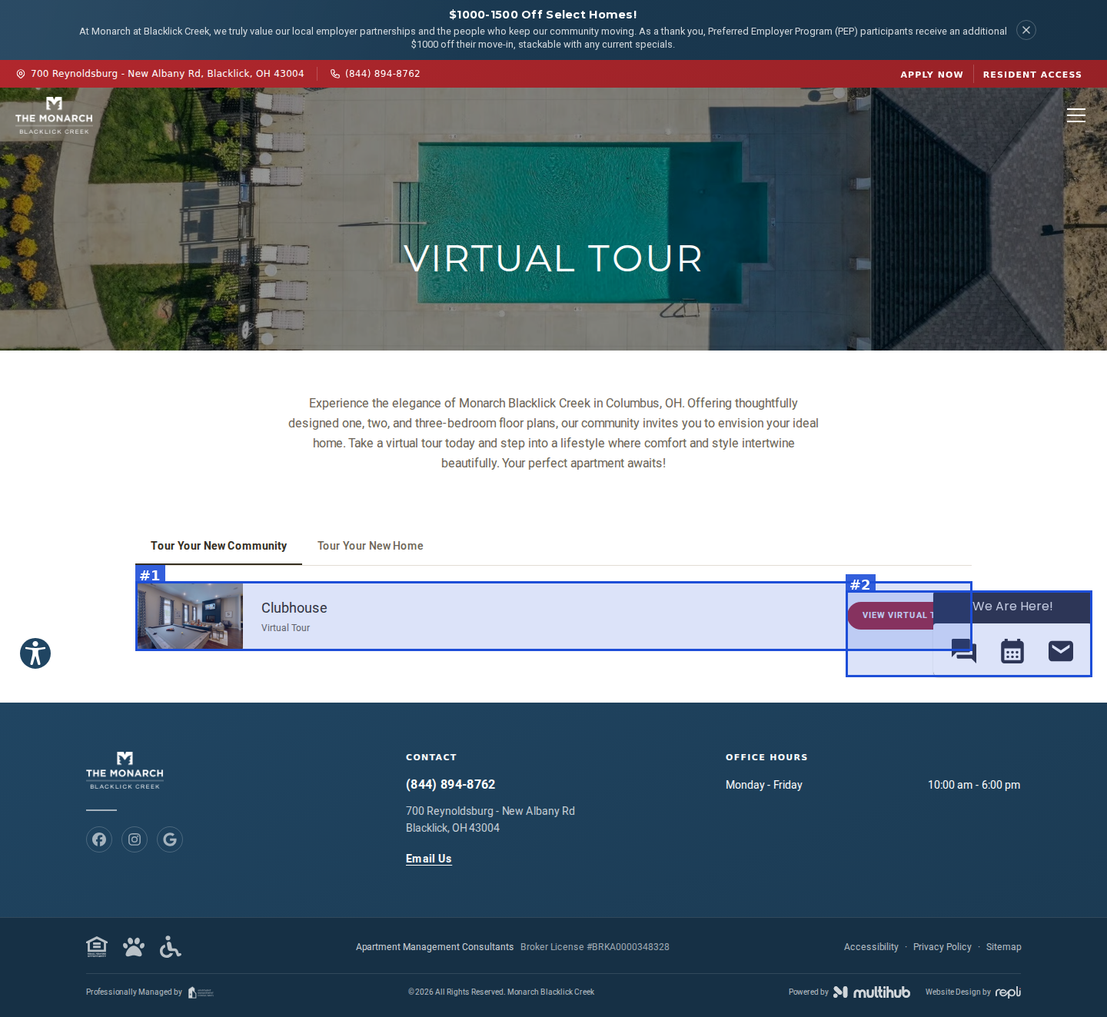Click the calendar schedule icon
Image resolution: width=1107 pixels, height=1017 pixels.
(1012, 651)
